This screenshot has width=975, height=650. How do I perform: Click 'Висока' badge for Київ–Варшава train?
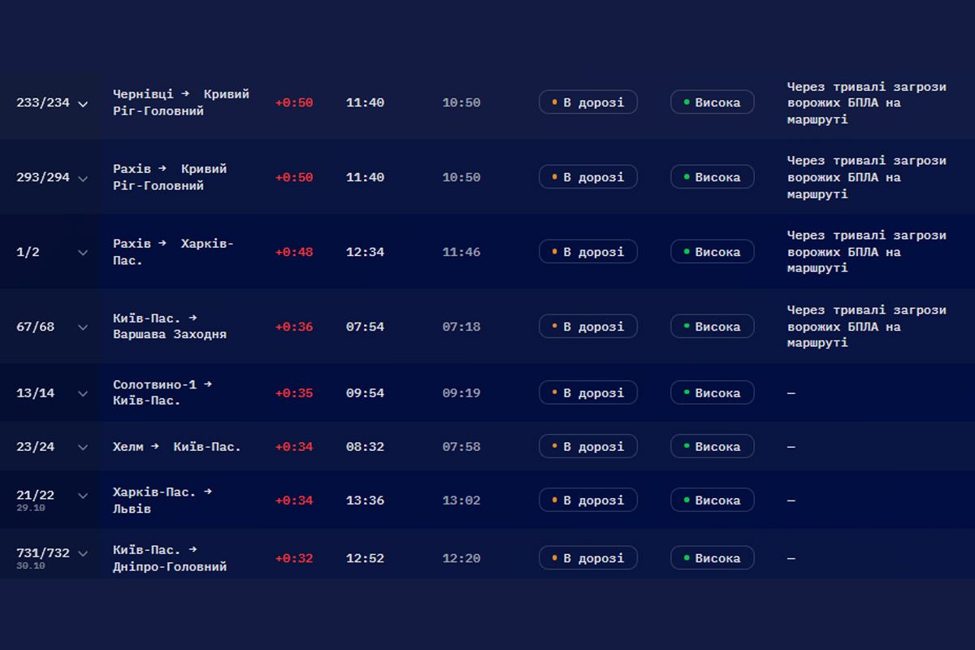[713, 327]
